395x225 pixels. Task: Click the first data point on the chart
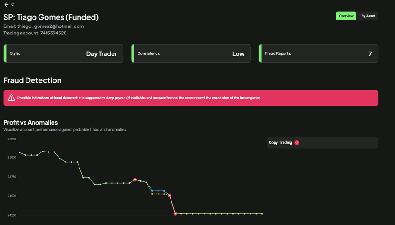coord(20,152)
